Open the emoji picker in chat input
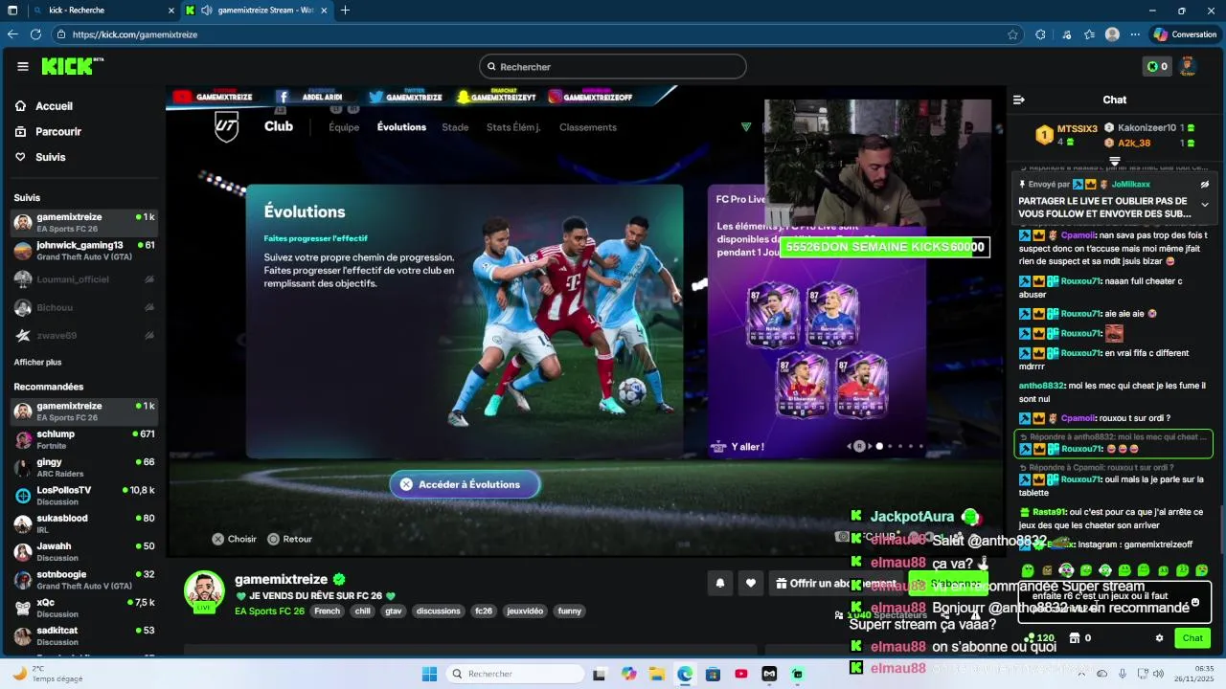 [x=1195, y=603]
